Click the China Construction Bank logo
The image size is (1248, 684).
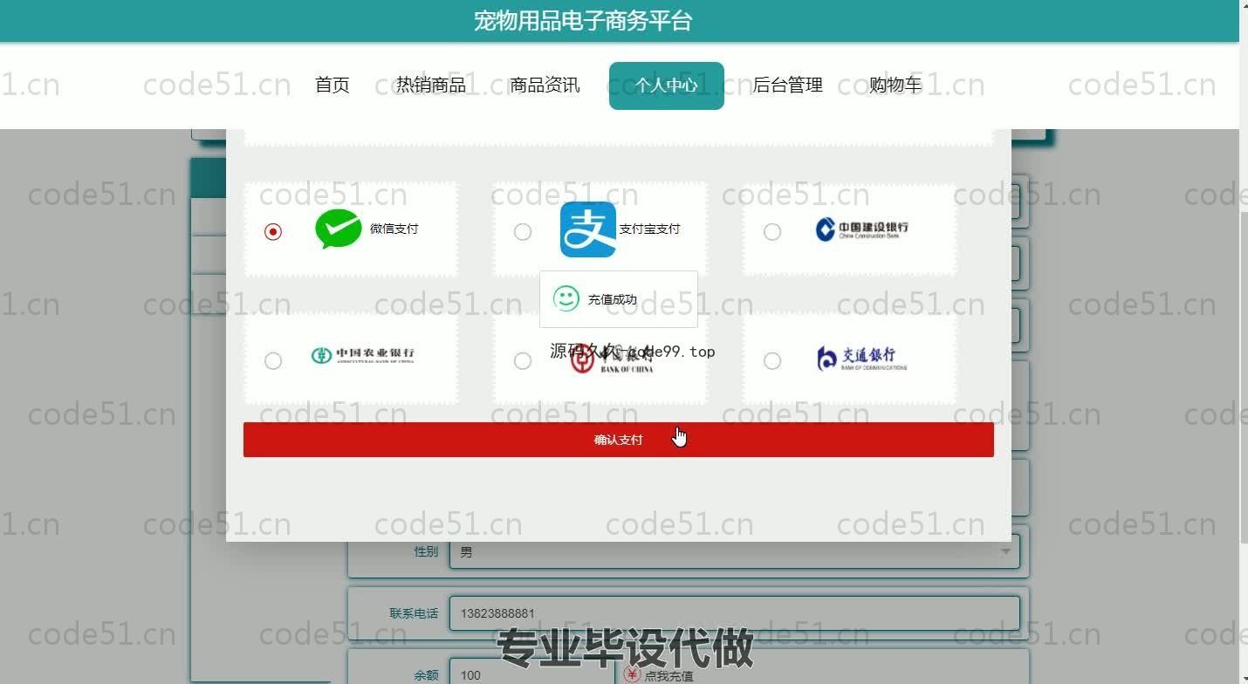click(861, 229)
